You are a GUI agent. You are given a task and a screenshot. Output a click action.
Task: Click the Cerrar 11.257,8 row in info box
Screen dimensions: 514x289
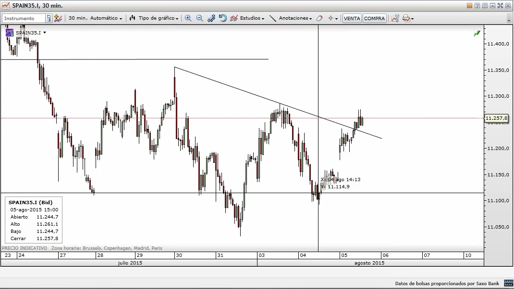click(x=34, y=238)
